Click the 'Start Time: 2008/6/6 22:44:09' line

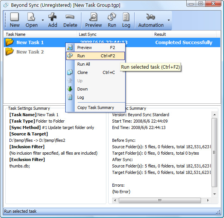point(140,121)
